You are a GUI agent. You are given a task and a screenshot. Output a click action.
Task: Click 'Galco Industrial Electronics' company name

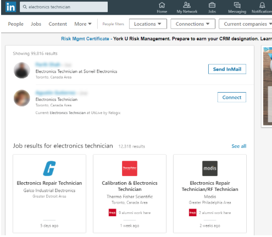(49, 190)
